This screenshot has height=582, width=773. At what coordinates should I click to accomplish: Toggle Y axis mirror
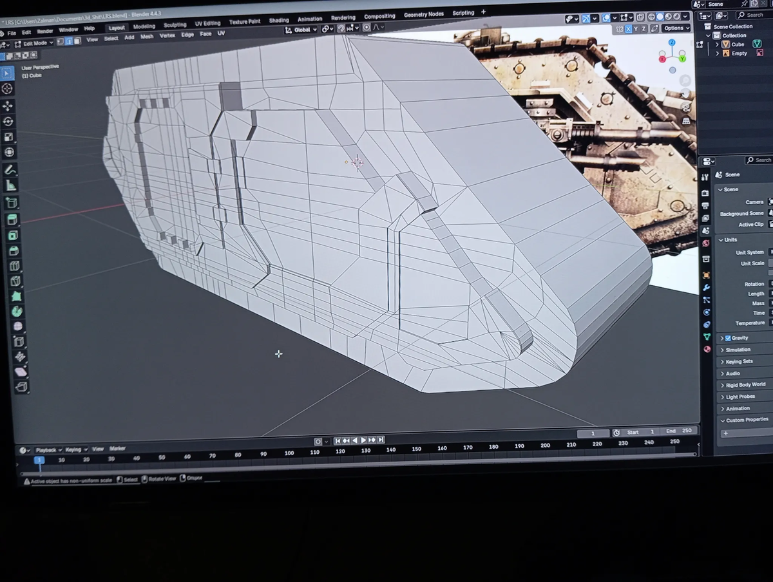point(636,28)
